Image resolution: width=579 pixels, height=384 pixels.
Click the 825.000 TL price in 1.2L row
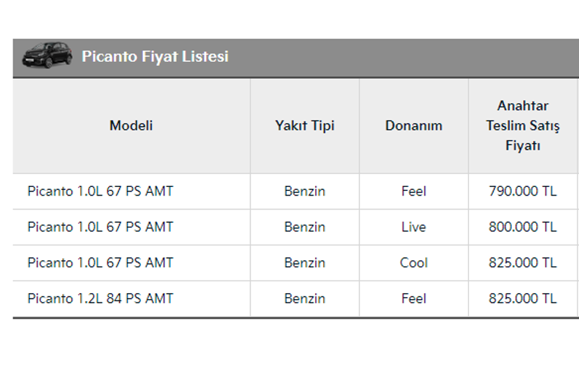(522, 298)
